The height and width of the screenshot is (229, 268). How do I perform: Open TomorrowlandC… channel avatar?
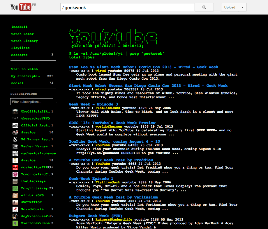point(15,174)
